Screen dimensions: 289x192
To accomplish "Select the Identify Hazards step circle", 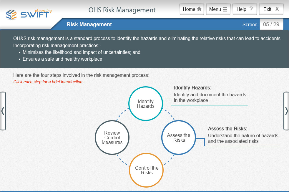I will click(x=146, y=104).
